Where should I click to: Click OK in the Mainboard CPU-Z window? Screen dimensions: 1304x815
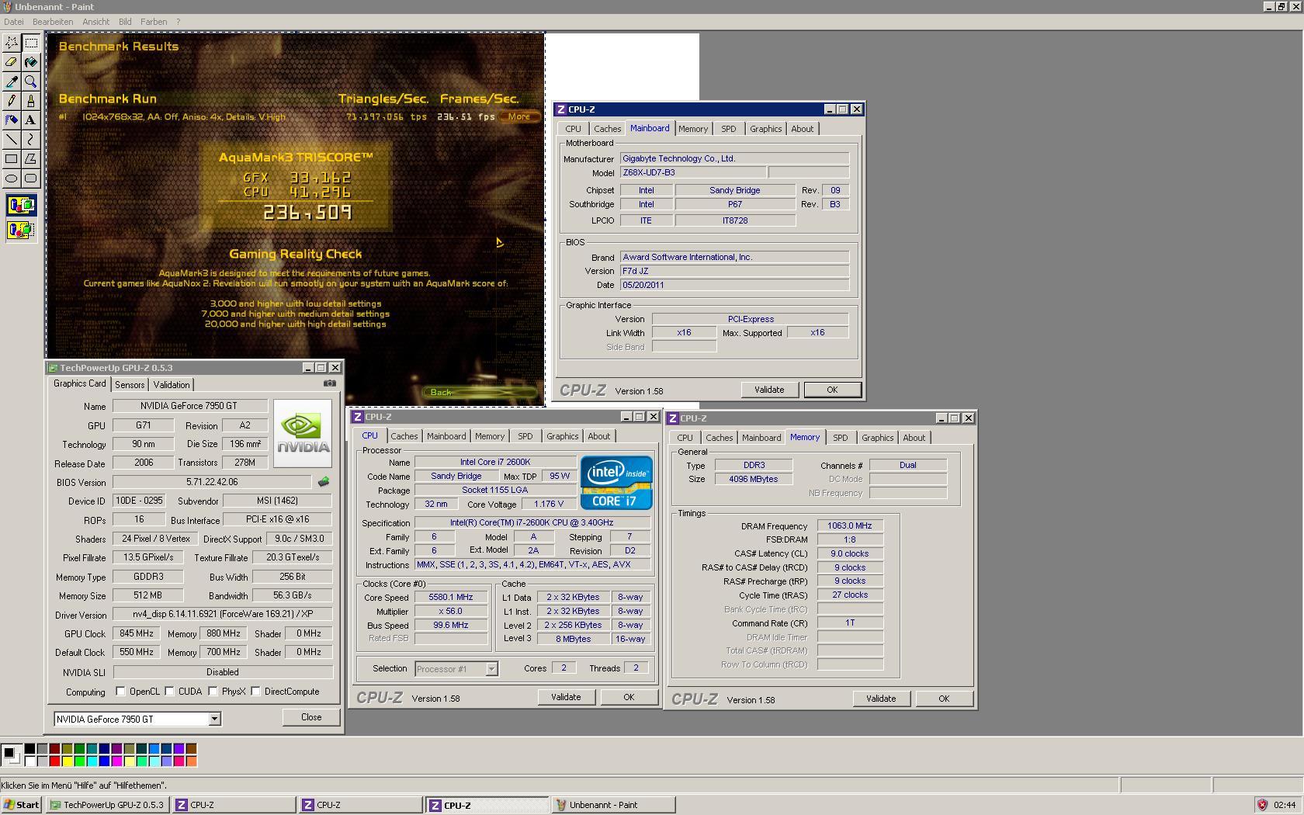(832, 390)
